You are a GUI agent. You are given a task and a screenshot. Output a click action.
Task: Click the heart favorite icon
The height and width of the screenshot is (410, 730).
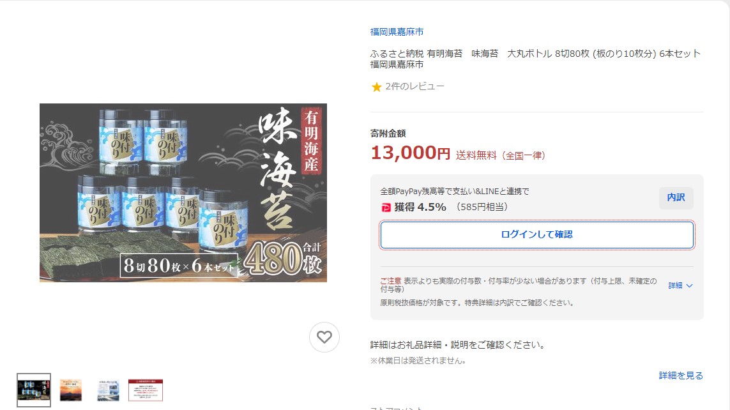(x=324, y=337)
